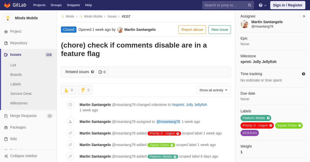Image resolution: width=310 pixels, height=162 pixels.
Task: Click Sign in / Register button
Action: tap(288, 5)
